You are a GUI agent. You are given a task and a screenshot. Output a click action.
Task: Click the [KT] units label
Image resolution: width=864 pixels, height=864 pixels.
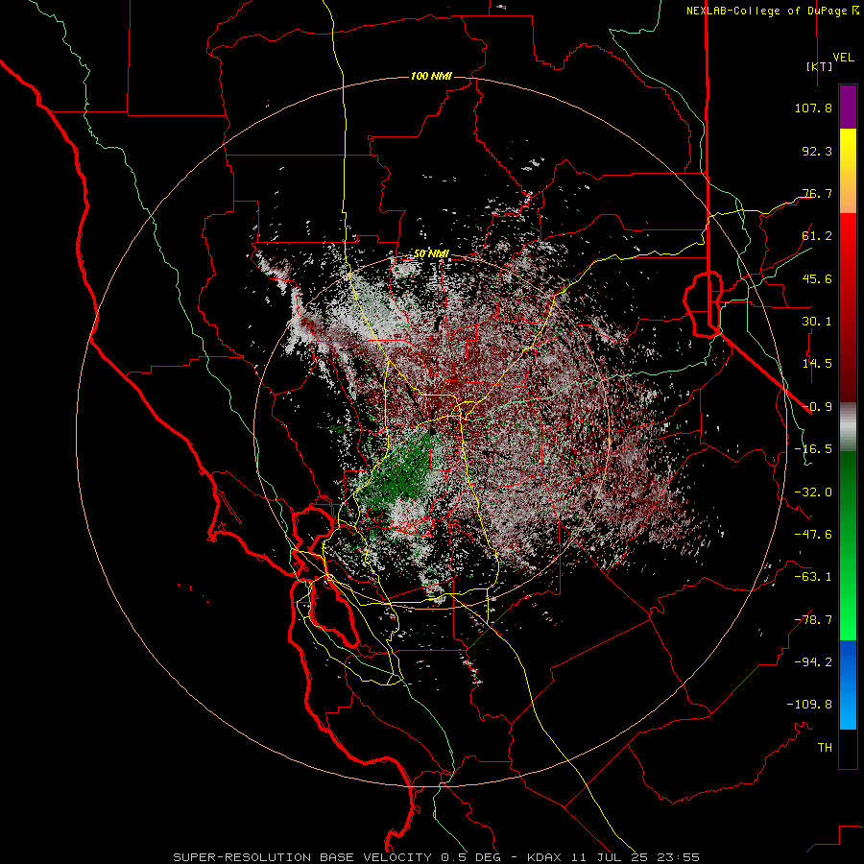pyautogui.click(x=820, y=66)
